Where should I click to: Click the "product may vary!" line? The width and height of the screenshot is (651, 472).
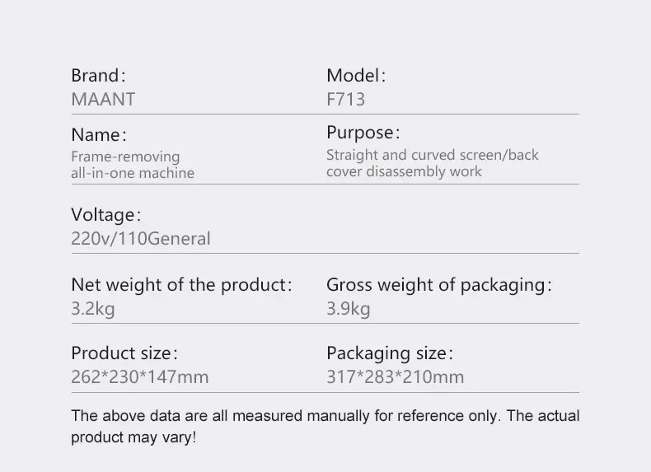click(x=133, y=437)
